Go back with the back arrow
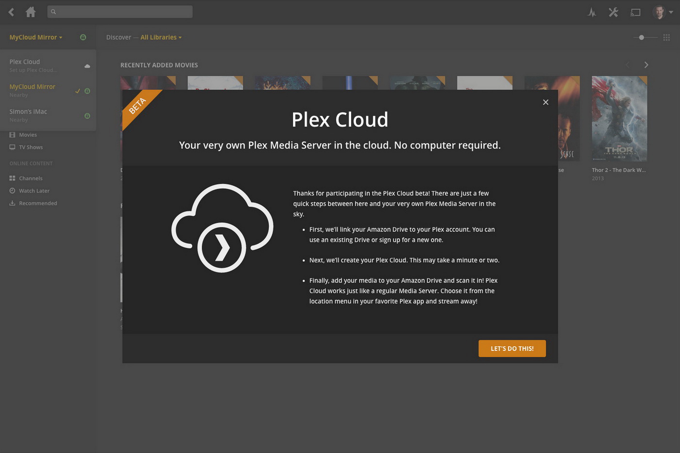The height and width of the screenshot is (453, 680). tap(12, 12)
